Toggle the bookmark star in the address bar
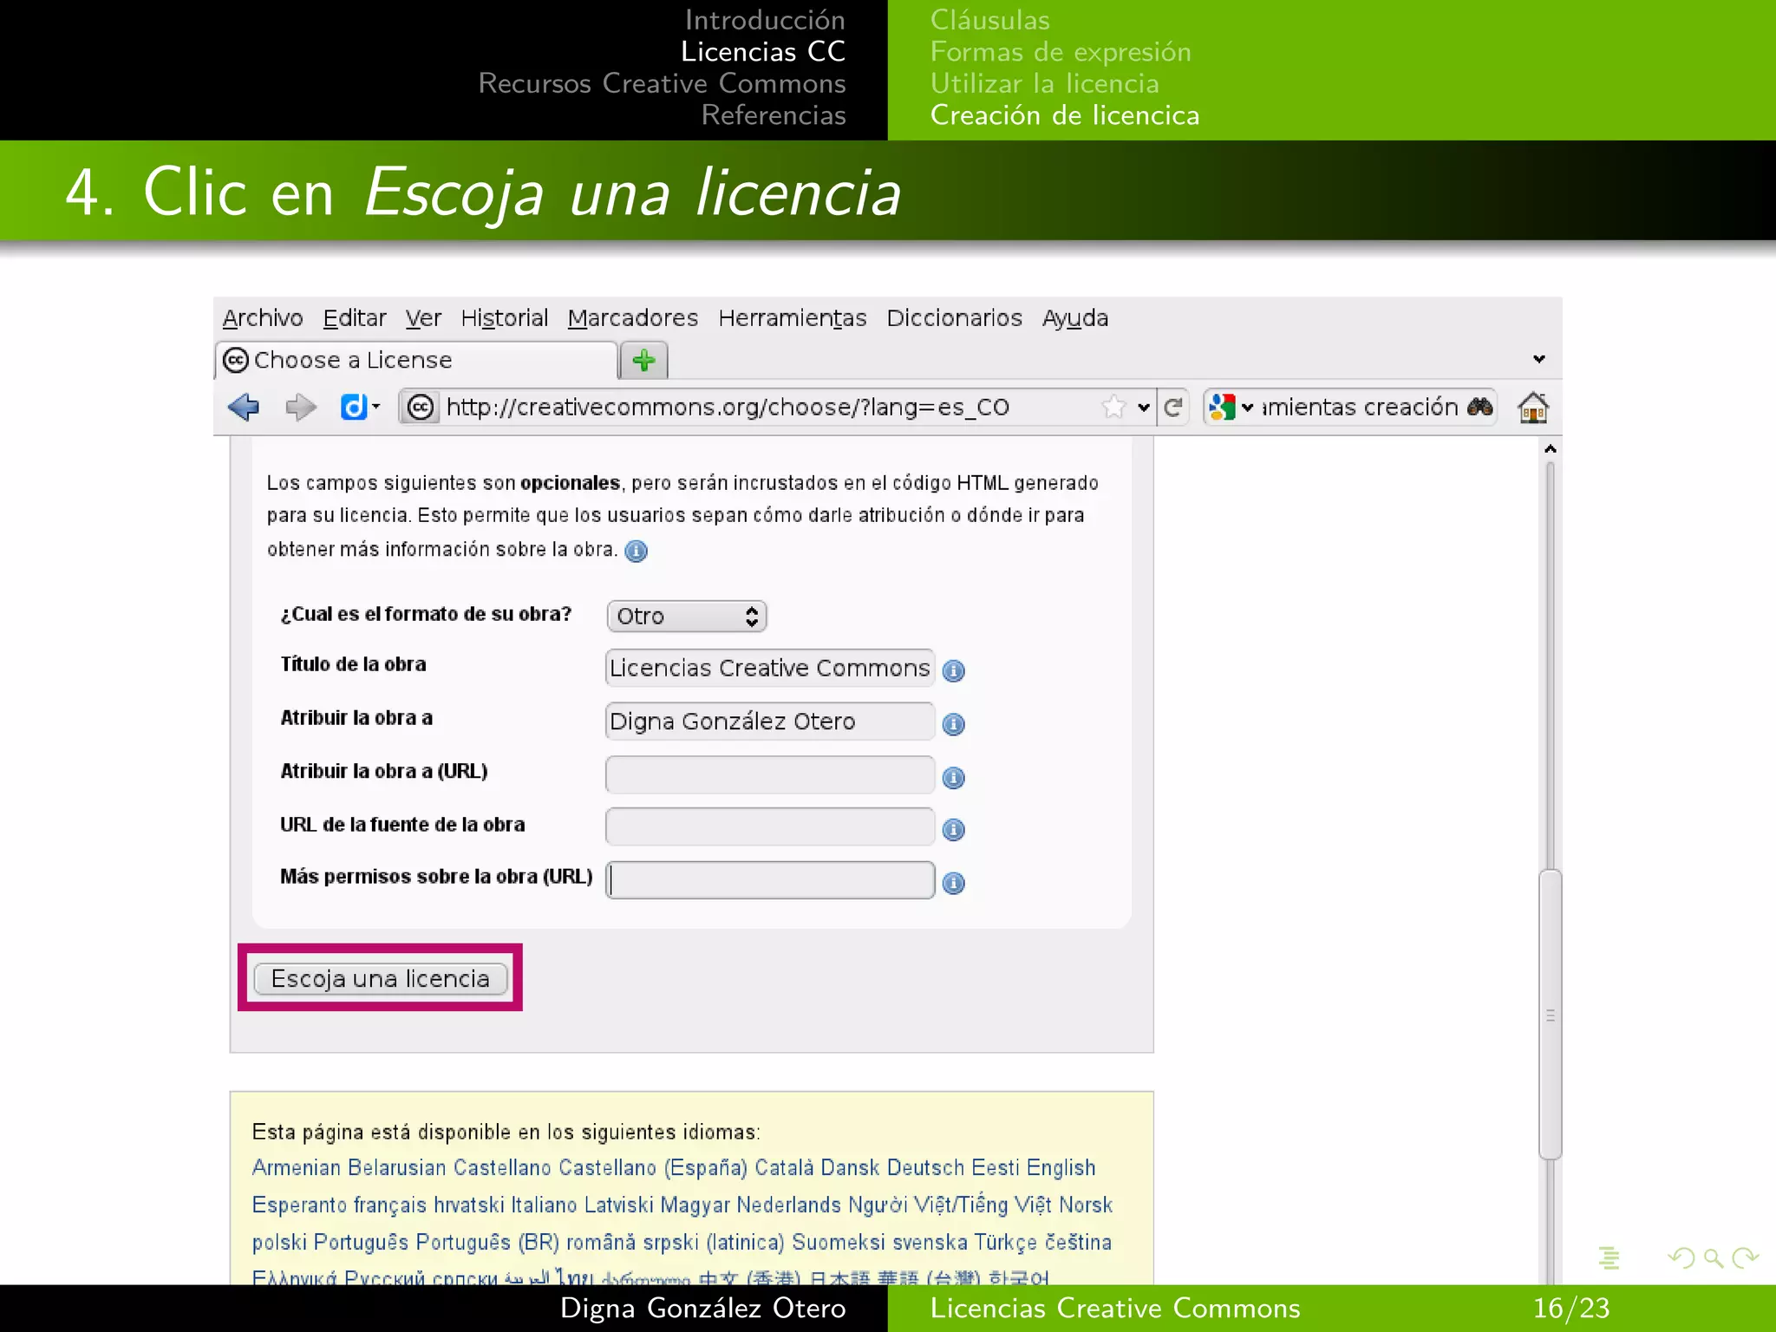The height and width of the screenshot is (1332, 1776). click(1113, 407)
